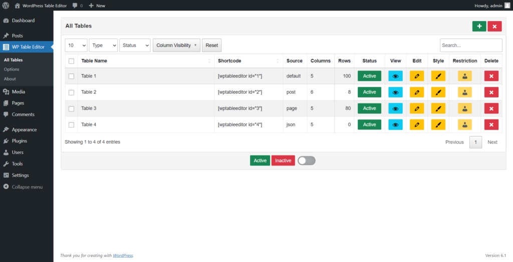
Task: Tick the checkbox for Table 1
Action: click(x=71, y=76)
